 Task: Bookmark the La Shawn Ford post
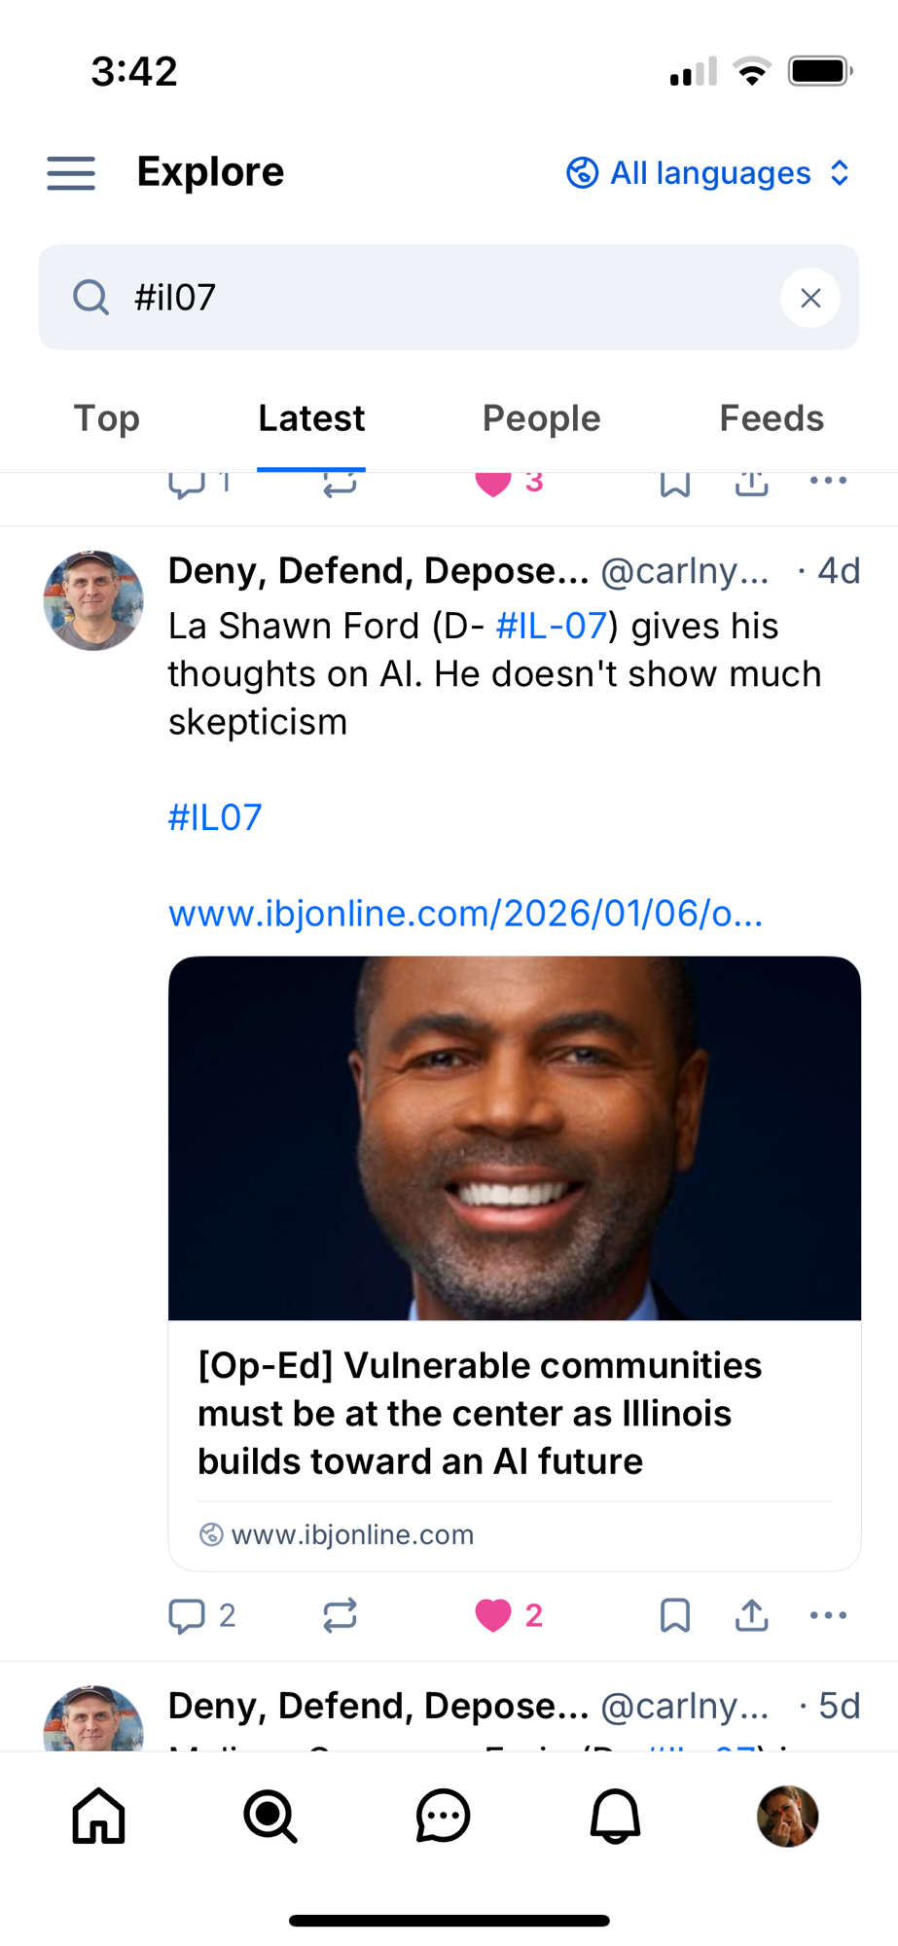tap(674, 1615)
